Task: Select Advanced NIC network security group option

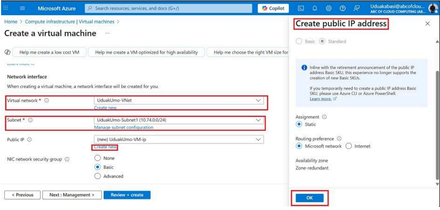Action: [97, 176]
